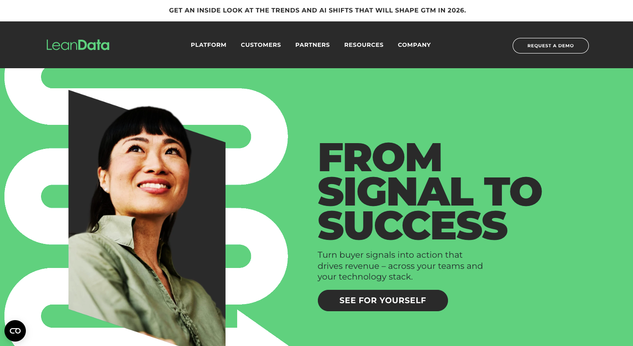Click the word FROM in the headline

380,158
